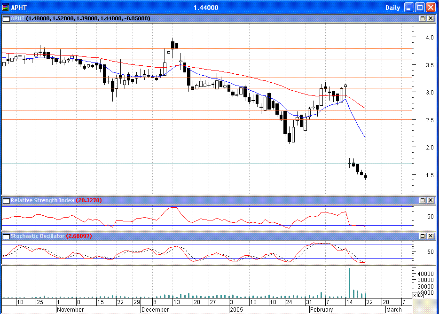Click the date label 25 on time axis
The height and width of the screenshot is (314, 439).
[40, 302]
